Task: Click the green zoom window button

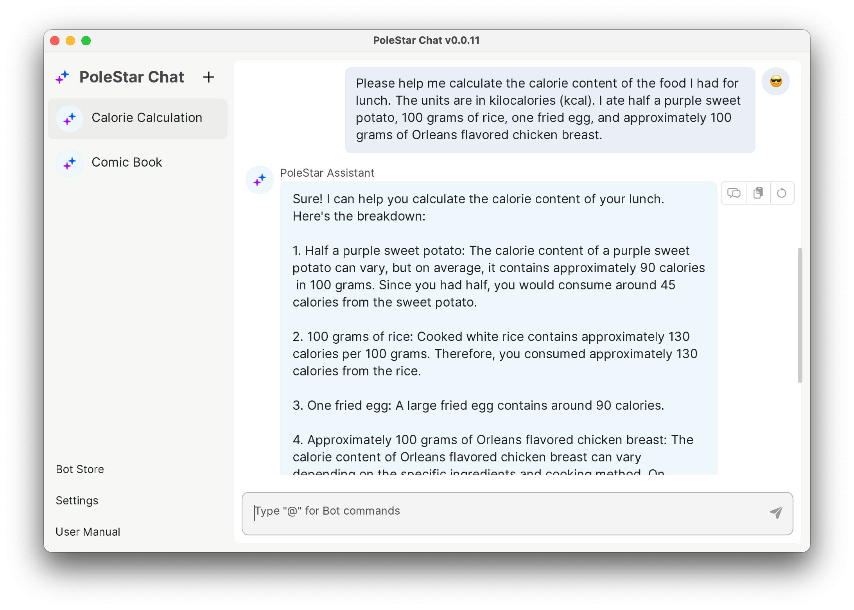Action: point(86,41)
